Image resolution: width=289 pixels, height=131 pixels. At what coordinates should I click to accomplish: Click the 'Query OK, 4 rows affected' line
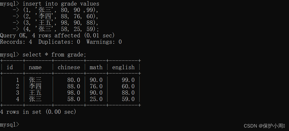point(57,36)
